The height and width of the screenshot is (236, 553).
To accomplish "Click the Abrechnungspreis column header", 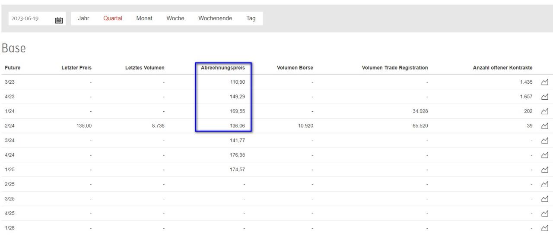I will pyautogui.click(x=223, y=67).
